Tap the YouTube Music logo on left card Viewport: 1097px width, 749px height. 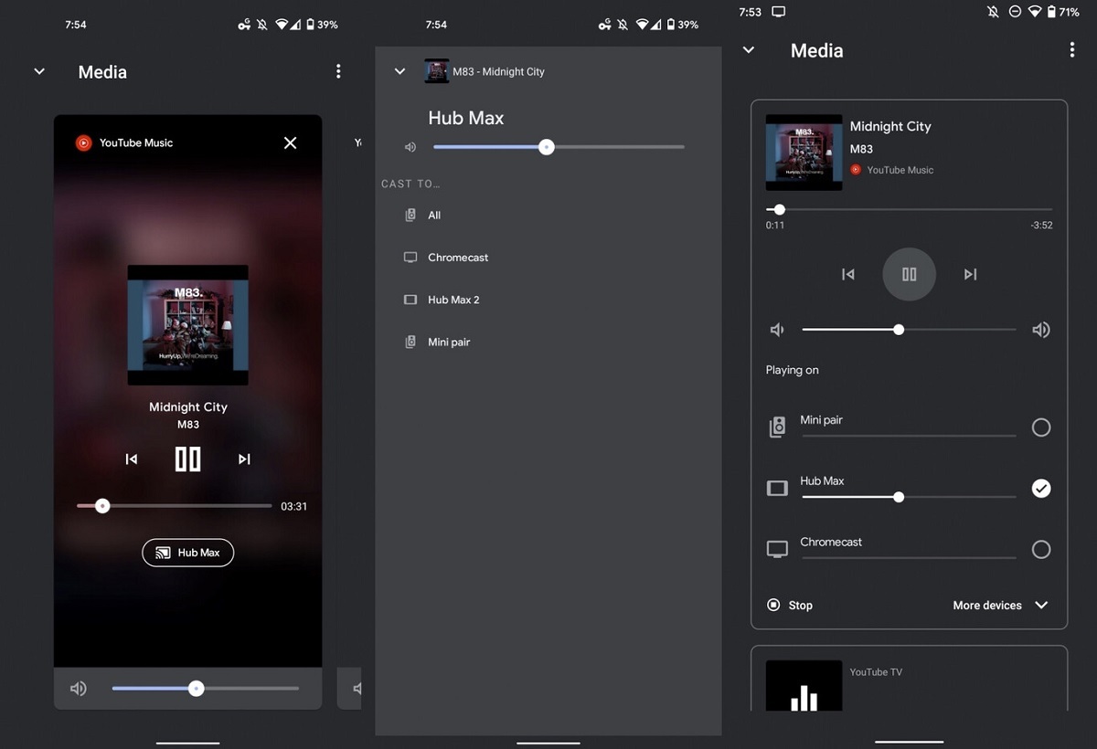pyautogui.click(x=83, y=142)
